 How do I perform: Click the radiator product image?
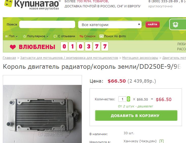42,114
